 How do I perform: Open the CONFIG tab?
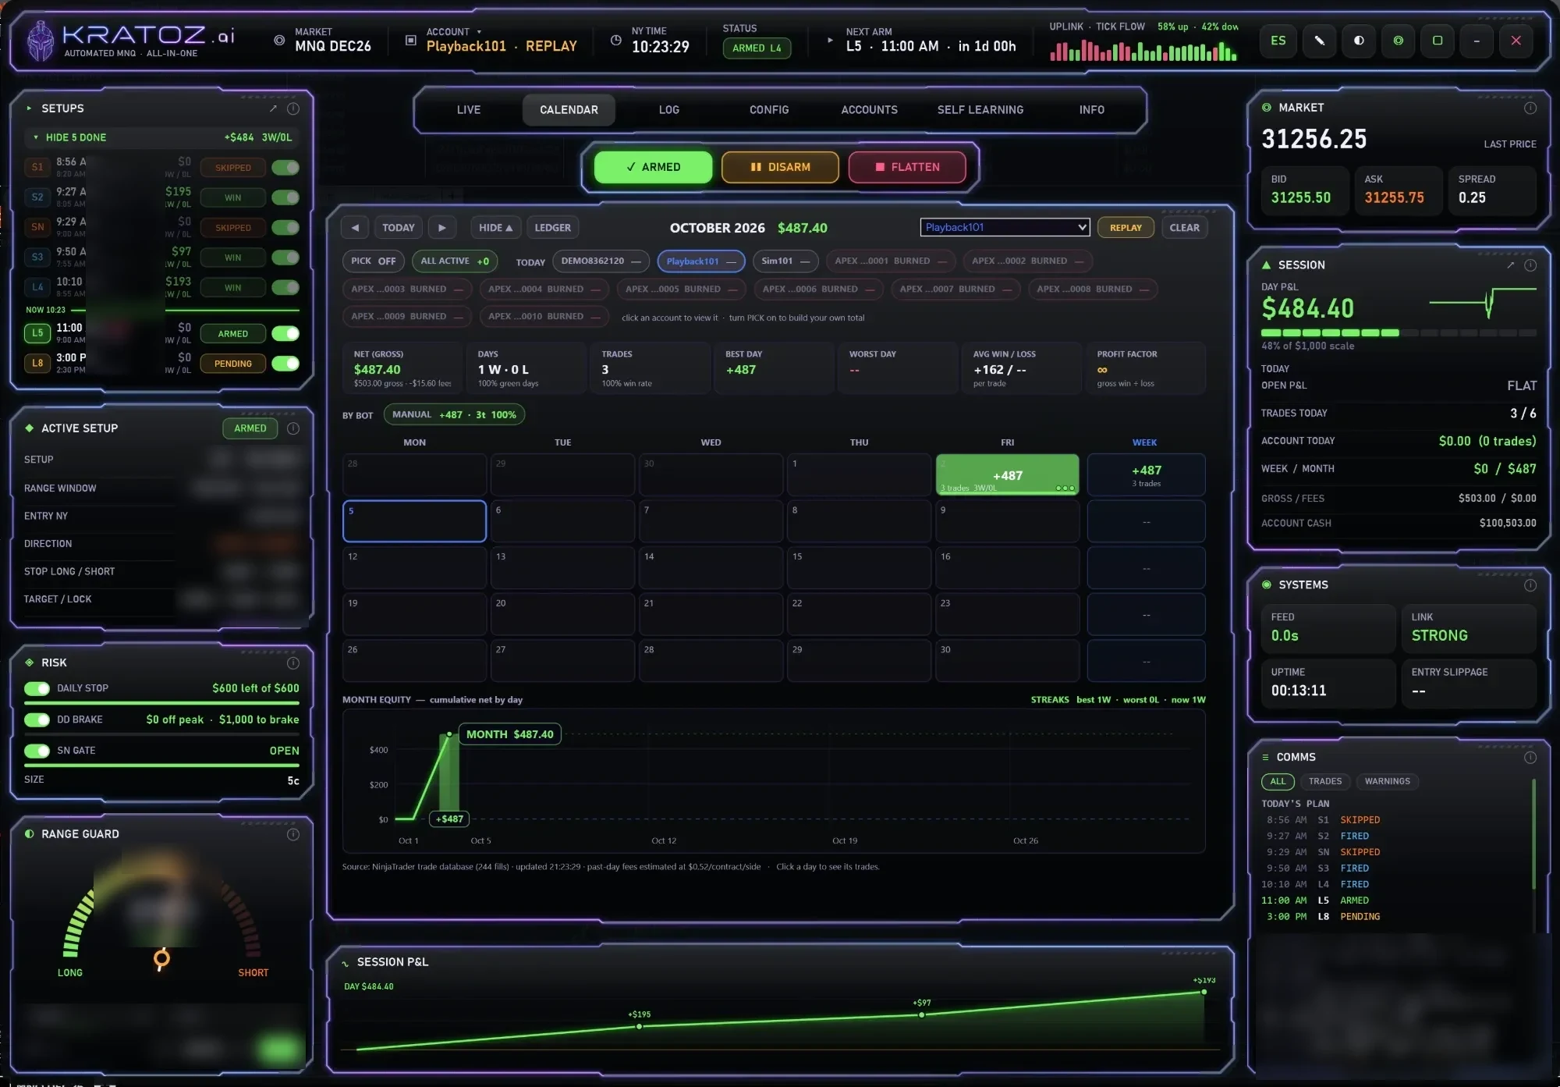(769, 110)
